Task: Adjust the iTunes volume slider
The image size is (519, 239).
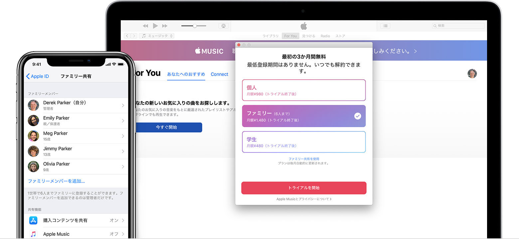Action: pos(194,26)
